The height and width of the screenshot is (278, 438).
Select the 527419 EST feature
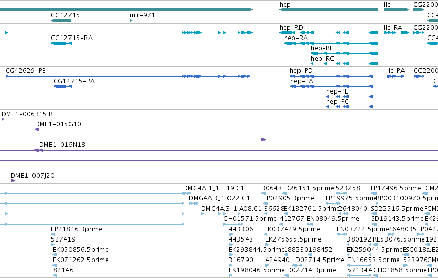coord(52,245)
